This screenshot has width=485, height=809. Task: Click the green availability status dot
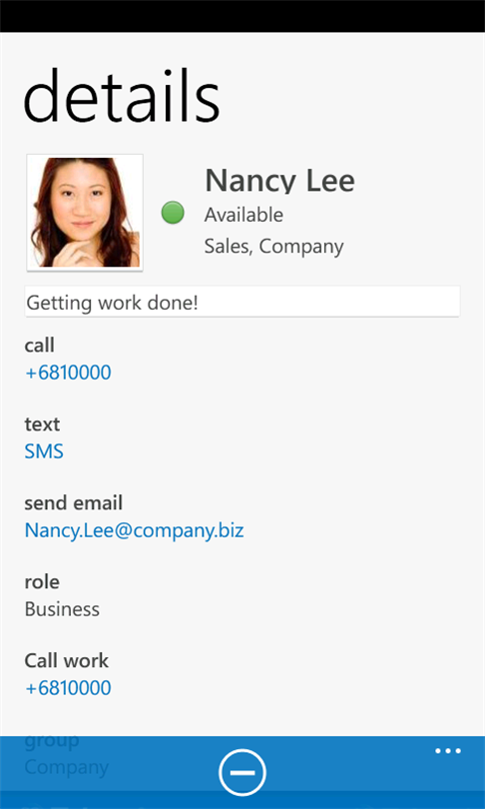click(173, 213)
